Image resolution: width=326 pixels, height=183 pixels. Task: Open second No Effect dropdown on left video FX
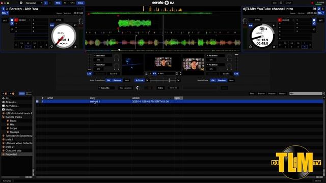point(103,65)
